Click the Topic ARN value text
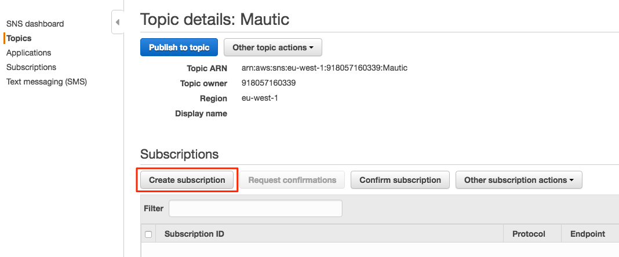Image resolution: width=619 pixels, height=257 pixels. [324, 68]
